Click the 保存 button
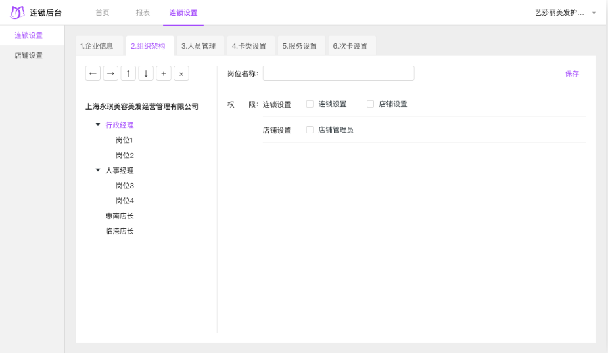This screenshot has width=608, height=353. (x=572, y=73)
